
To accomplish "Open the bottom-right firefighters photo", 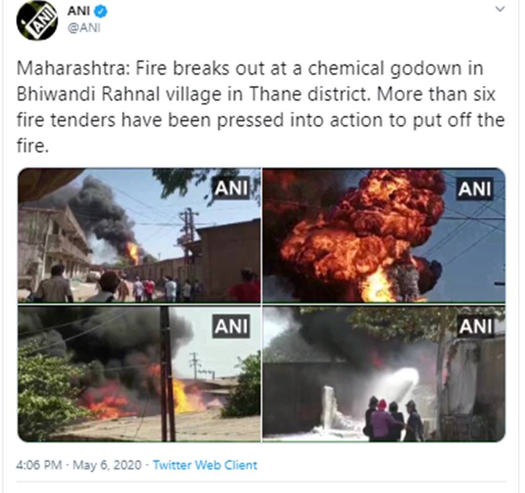I will (384, 373).
